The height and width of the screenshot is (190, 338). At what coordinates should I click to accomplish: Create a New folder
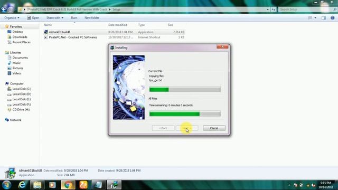click(92, 17)
